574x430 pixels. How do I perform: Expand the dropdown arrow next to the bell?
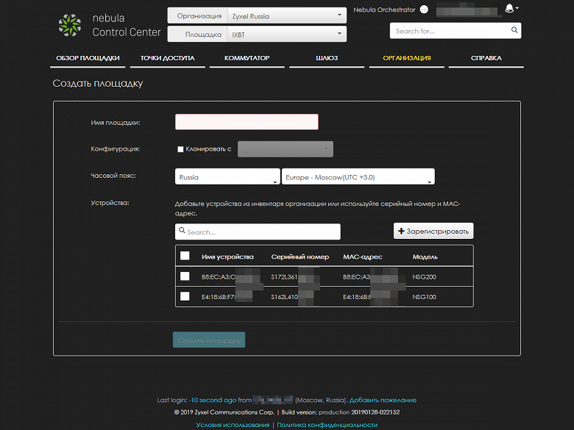(x=517, y=7)
